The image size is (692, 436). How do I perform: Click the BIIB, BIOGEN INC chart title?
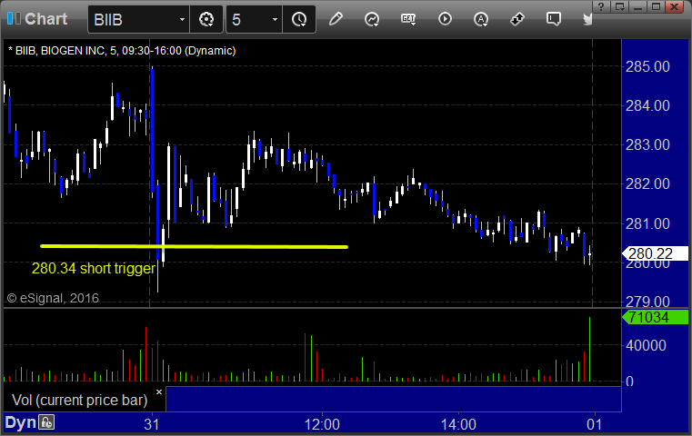(122, 51)
